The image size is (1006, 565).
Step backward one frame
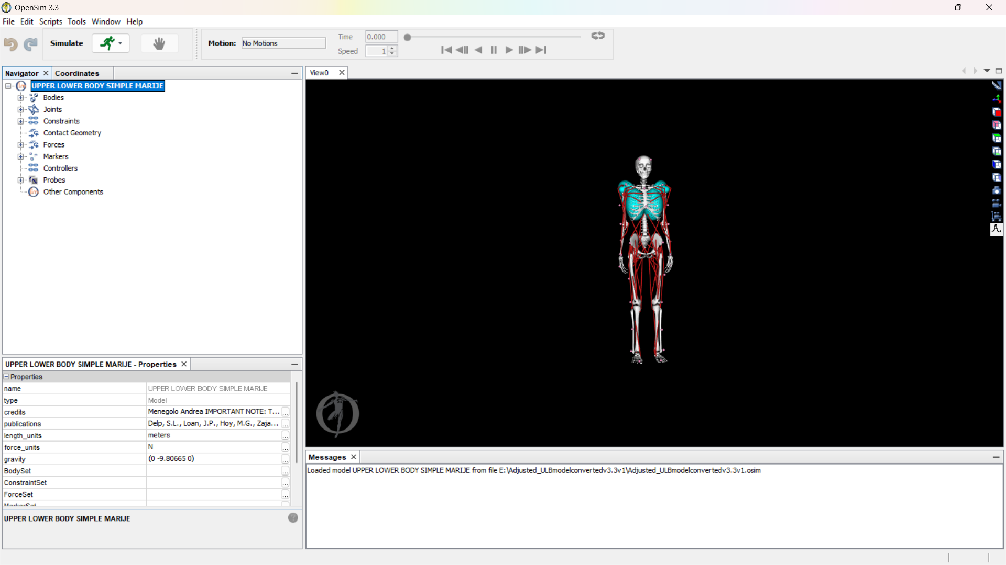pos(462,50)
